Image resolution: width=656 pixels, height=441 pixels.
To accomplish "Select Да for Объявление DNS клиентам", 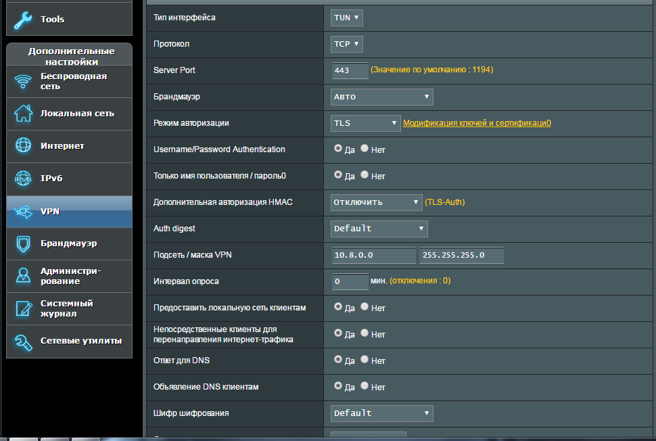I will coord(338,386).
